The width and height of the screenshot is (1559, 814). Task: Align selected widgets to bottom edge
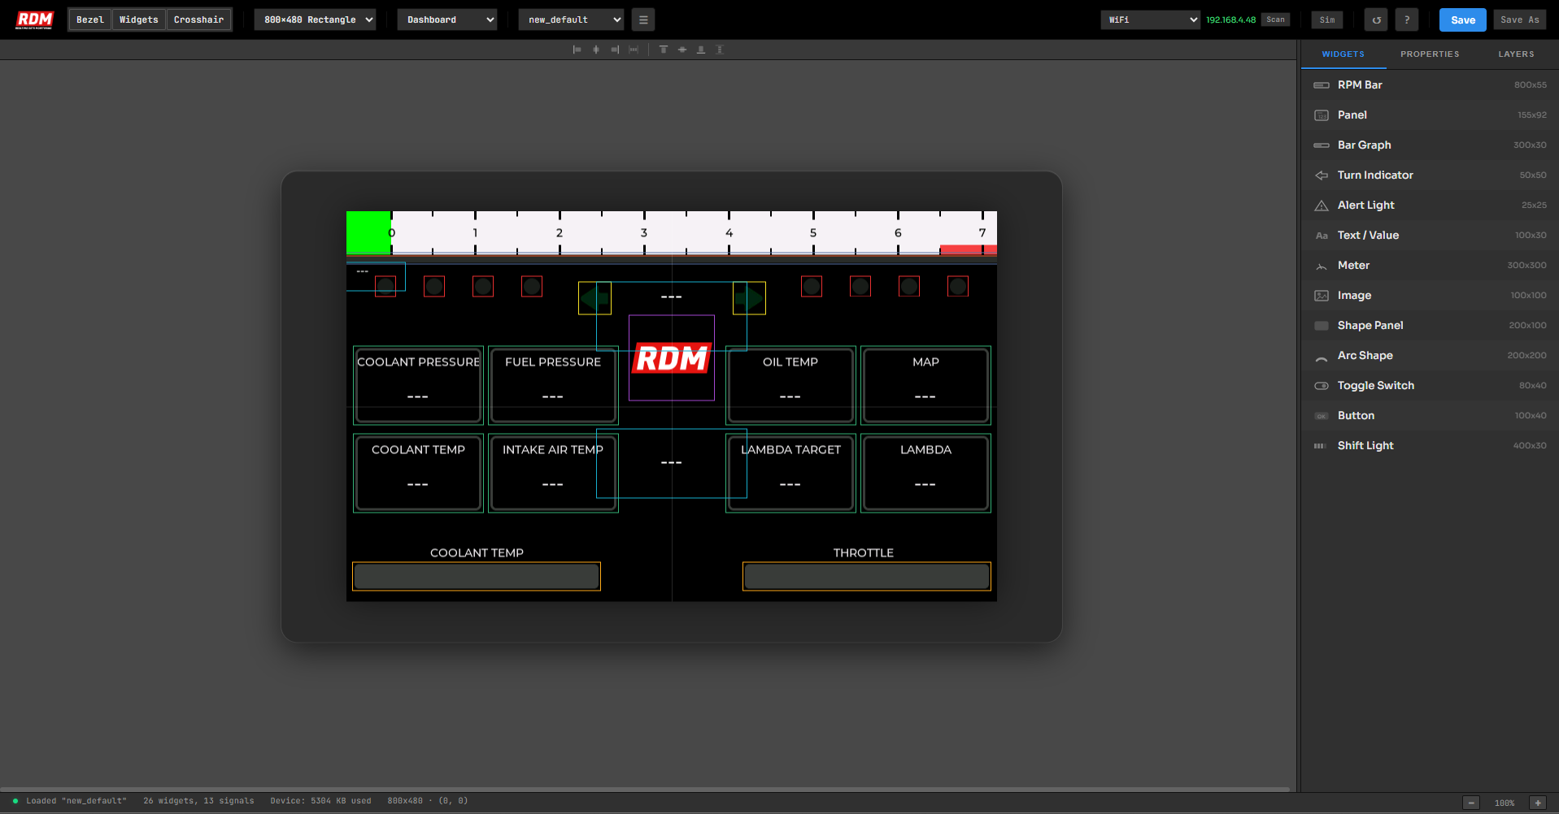coord(701,50)
